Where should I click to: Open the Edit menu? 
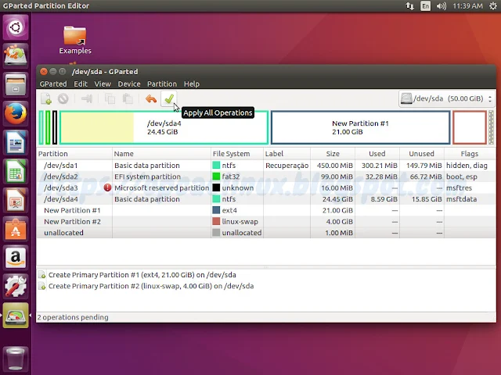pos(81,84)
